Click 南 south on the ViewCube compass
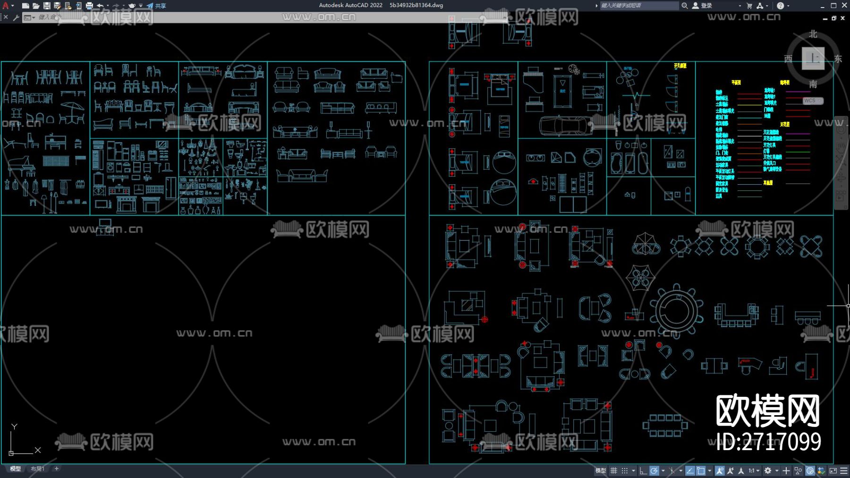 (813, 84)
